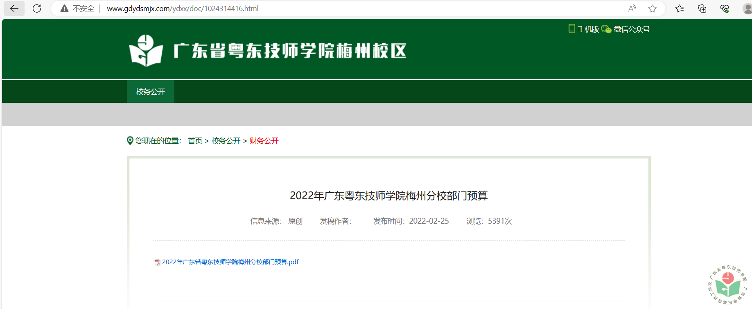Open the browser collections icon
752x309 pixels.
pyautogui.click(x=702, y=9)
